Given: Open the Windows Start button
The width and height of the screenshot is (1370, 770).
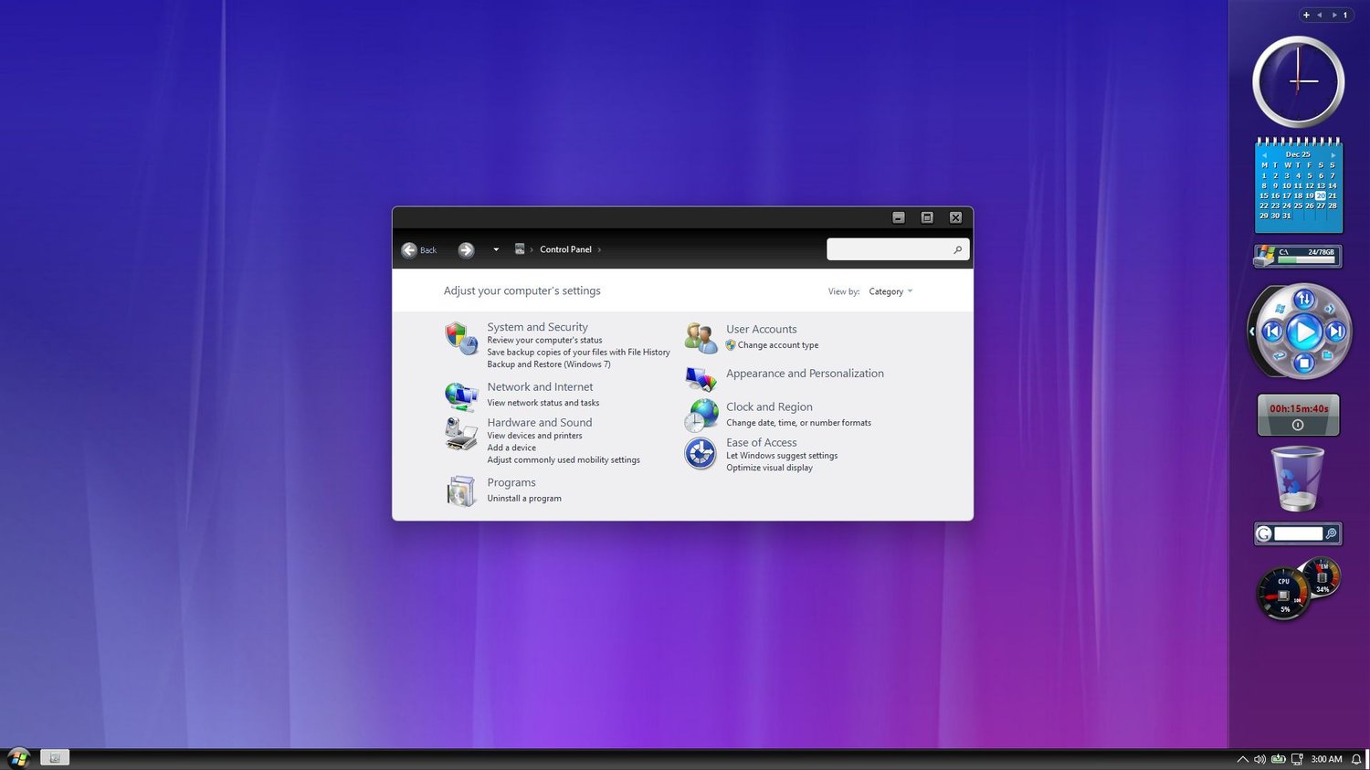Looking at the screenshot, I should tap(18, 758).
